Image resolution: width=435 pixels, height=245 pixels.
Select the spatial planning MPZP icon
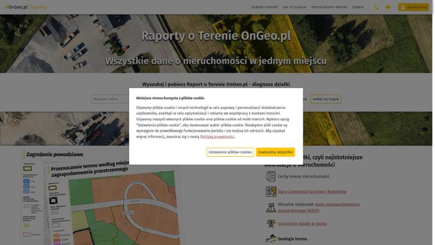(271, 208)
